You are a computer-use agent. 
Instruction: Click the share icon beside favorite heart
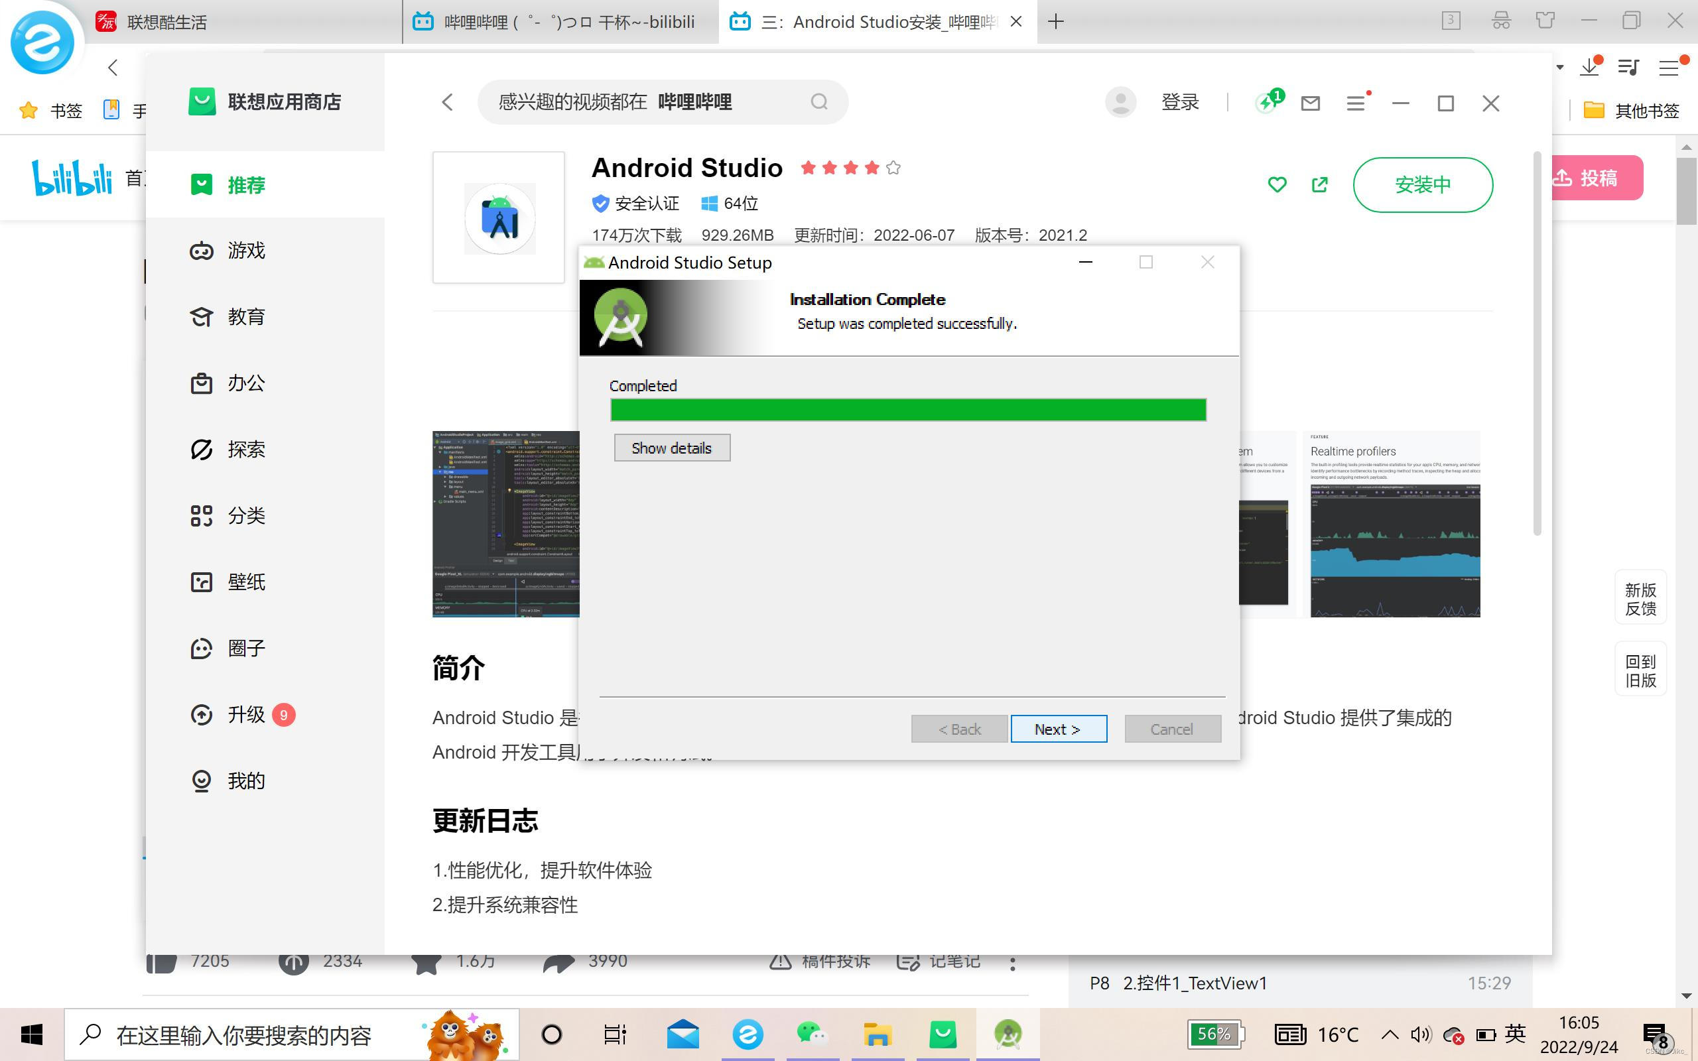click(1319, 184)
